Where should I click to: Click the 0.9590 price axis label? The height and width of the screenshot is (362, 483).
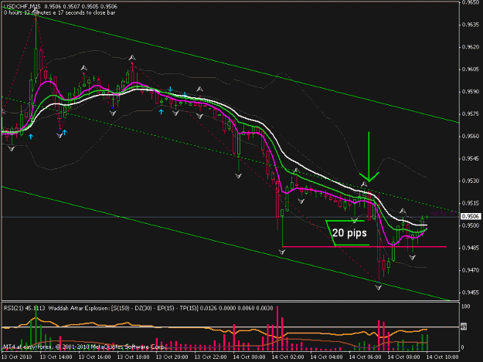click(x=471, y=92)
